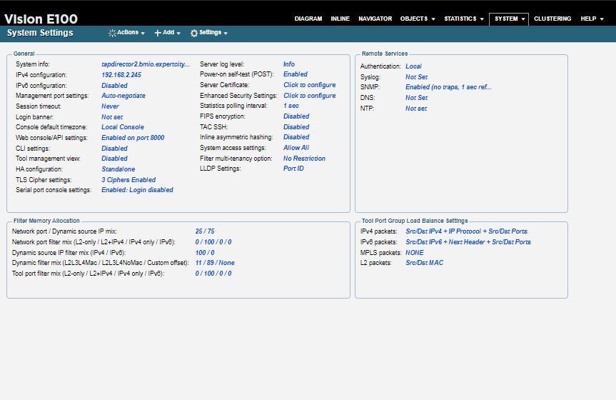Click the IPv4 address 192.168.2.245

point(121,74)
